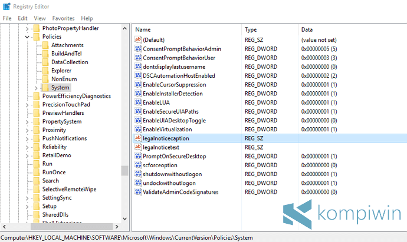Click the 0x00000005 (5) data value
407x242 pixels.
tap(319, 49)
